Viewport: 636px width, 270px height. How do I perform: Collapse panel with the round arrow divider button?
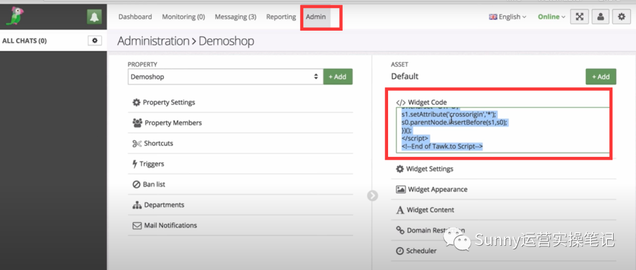(x=372, y=196)
